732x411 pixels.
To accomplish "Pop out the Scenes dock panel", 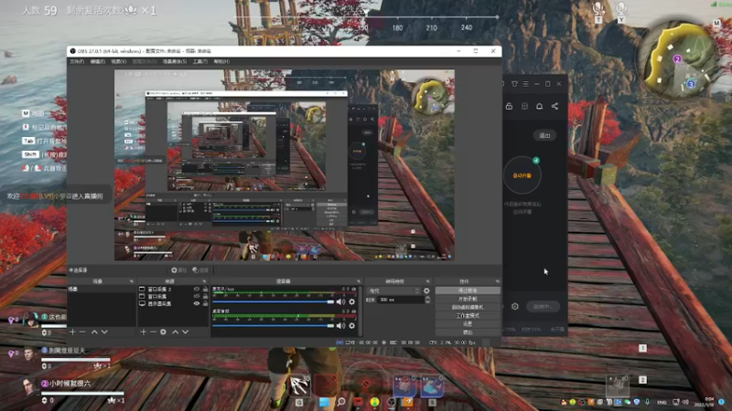I will point(131,281).
